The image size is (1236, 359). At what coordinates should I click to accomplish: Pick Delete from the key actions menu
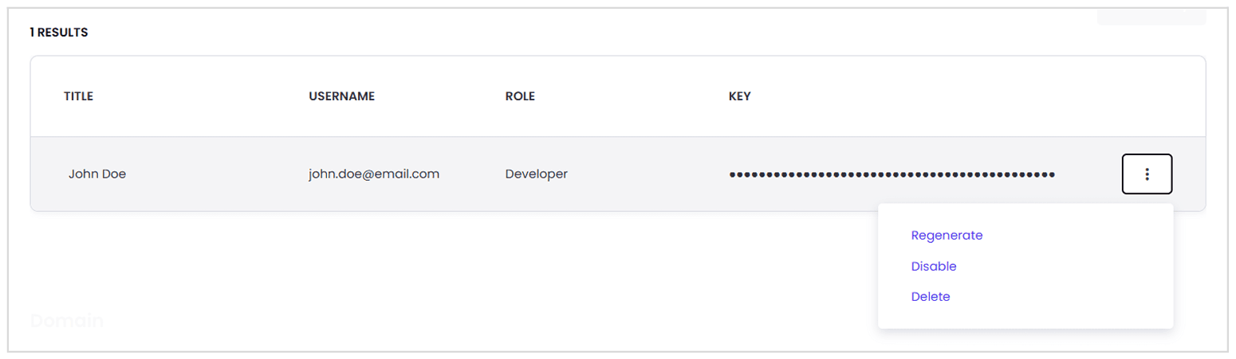[x=931, y=296]
